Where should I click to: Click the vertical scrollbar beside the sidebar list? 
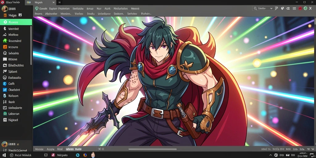coord(31,45)
